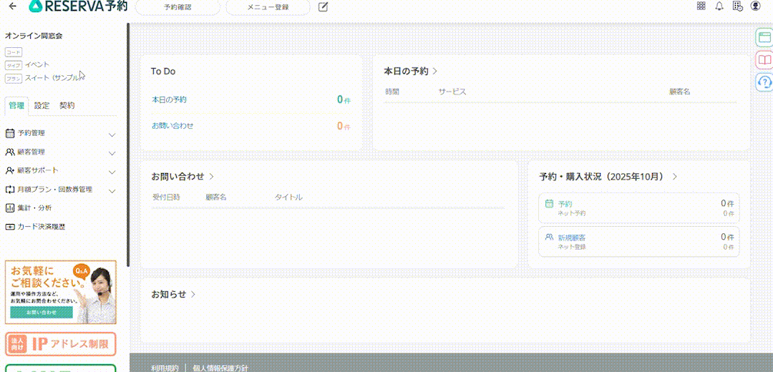Click the green window icon on right edge
Image resolution: width=773 pixels, height=372 pixels.
click(764, 37)
